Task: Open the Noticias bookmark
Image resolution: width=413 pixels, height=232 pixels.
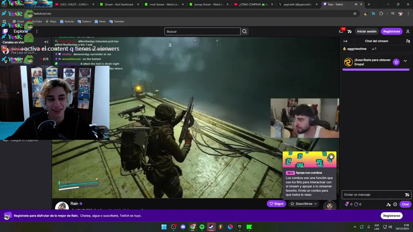Action: coord(67,22)
